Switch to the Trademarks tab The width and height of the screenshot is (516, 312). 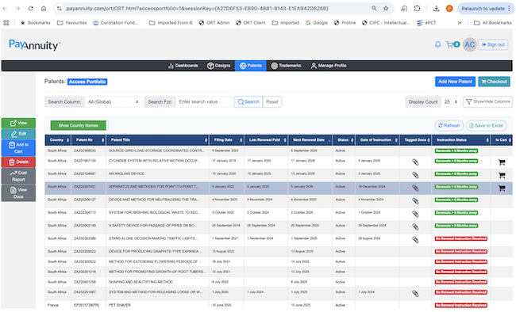(x=286, y=66)
